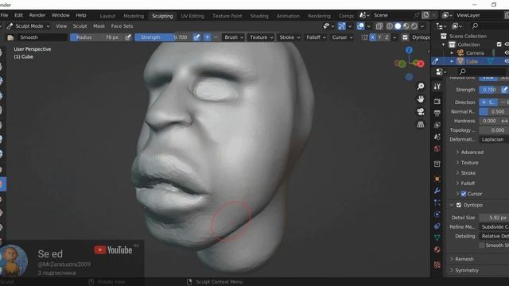Toggle strength pressure sensitivity in header
The width and height of the screenshot is (509, 286).
[x=196, y=37]
